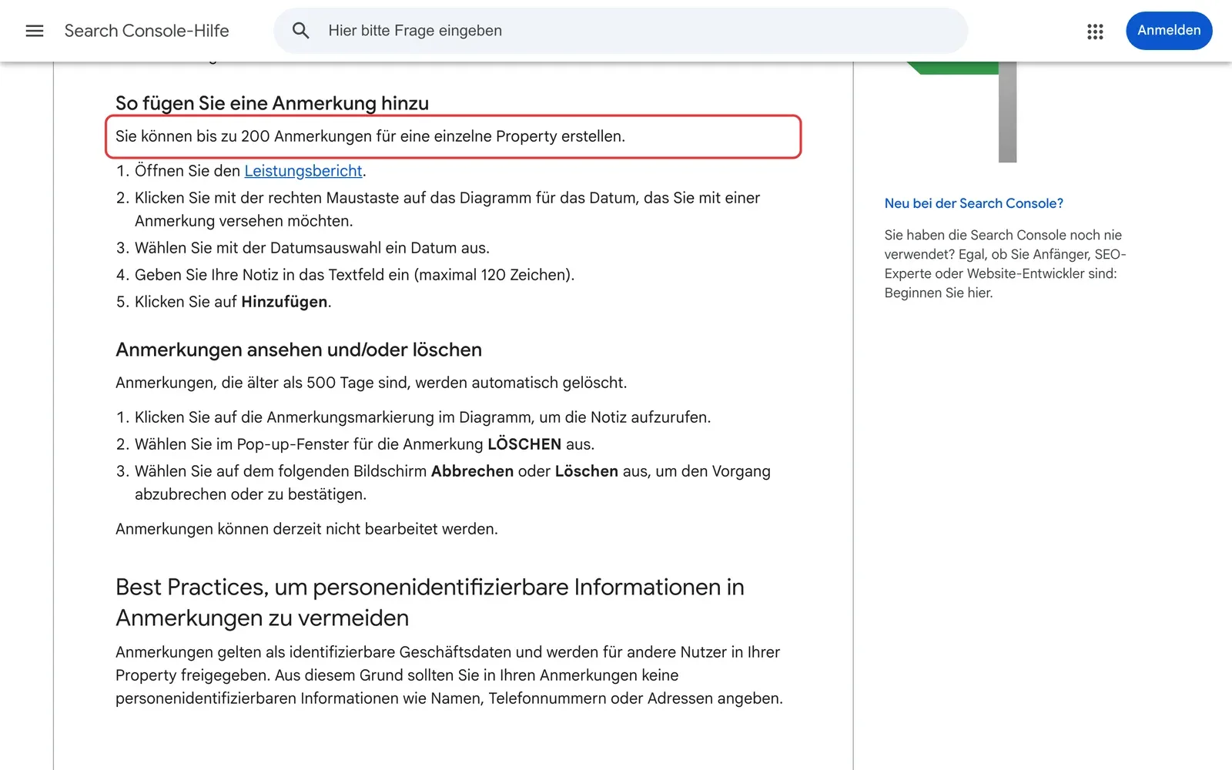Image resolution: width=1232 pixels, height=770 pixels.
Task: Click the search magnifier icon
Action: pos(300,31)
